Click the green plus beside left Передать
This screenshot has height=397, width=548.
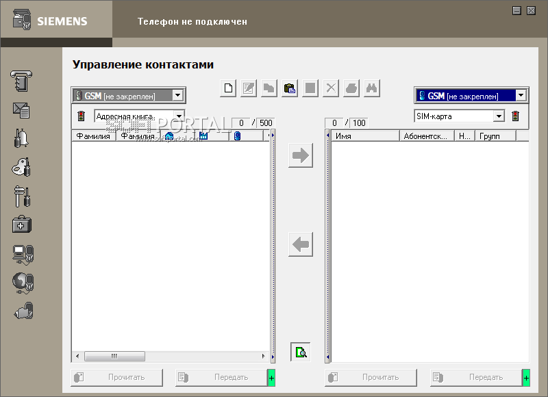click(271, 378)
